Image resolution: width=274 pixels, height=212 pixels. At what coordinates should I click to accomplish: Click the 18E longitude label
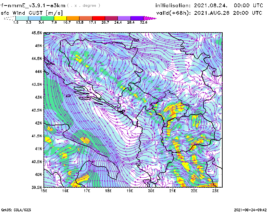108,191
